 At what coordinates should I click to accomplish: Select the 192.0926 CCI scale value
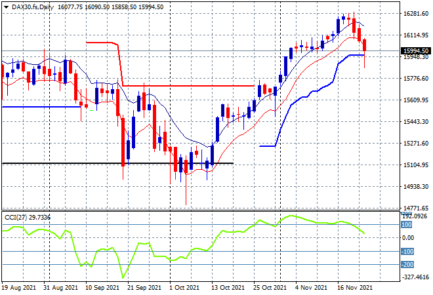(415, 216)
